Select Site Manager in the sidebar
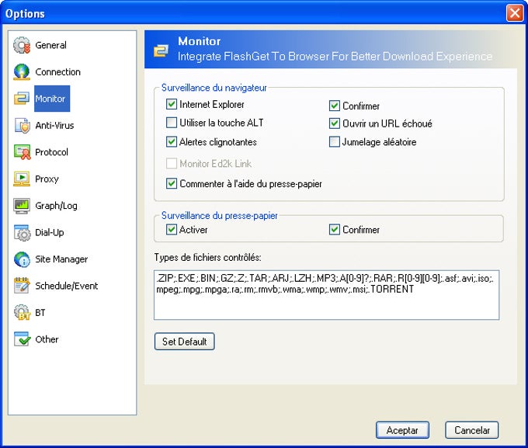The width and height of the screenshot is (528, 448). coord(61,259)
